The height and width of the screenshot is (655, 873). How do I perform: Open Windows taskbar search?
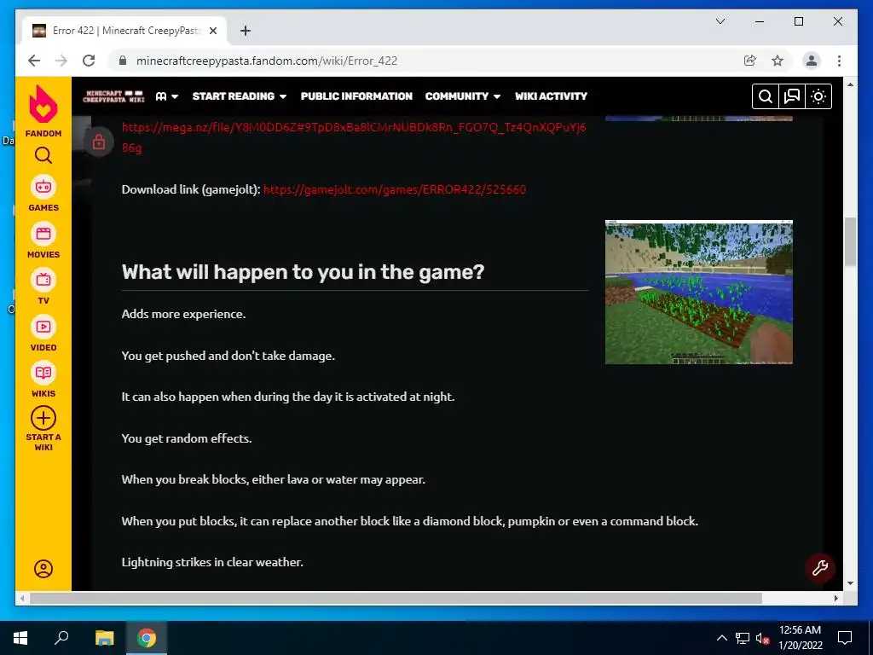tap(61, 638)
